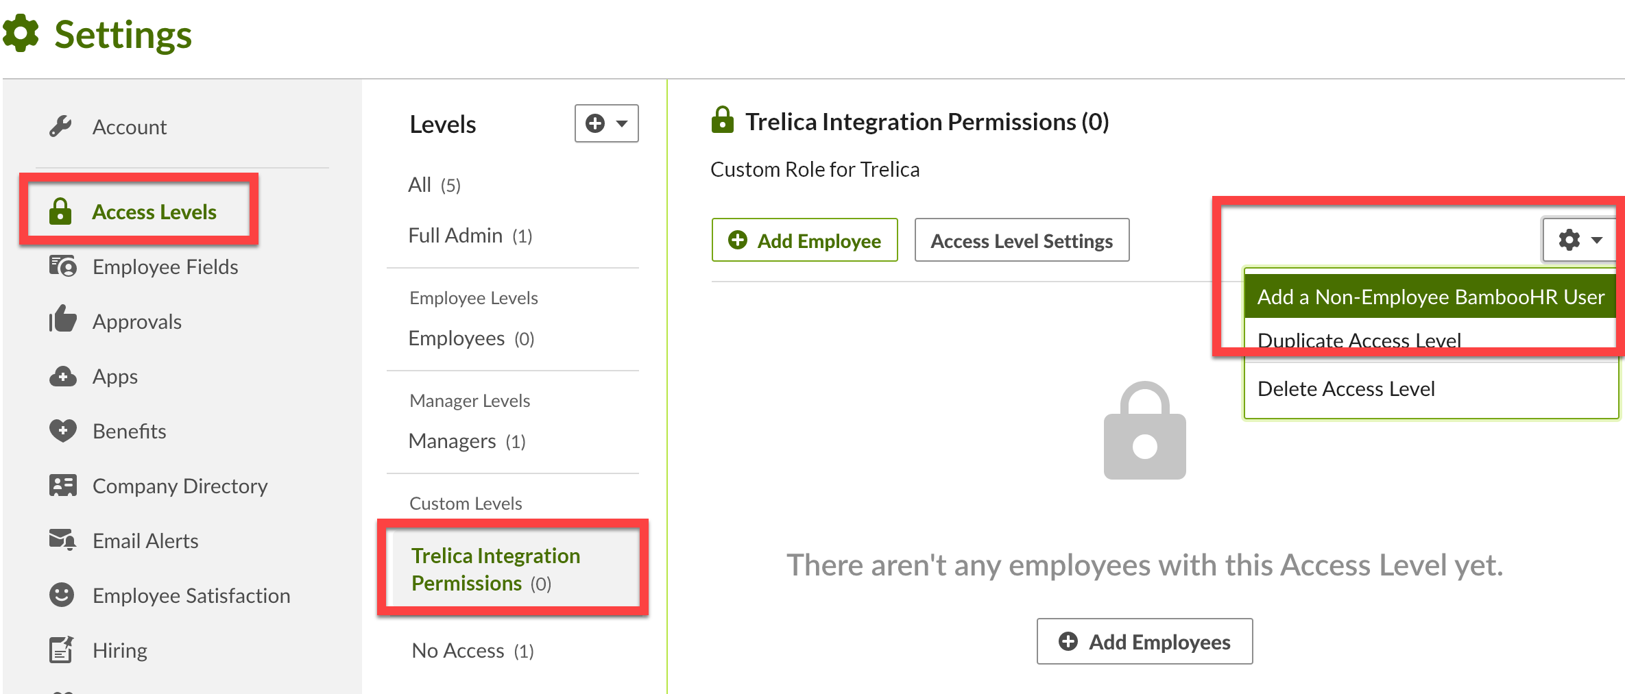Image resolution: width=1625 pixels, height=694 pixels.
Task: Open the Access Levels settings page
Action: click(x=154, y=212)
